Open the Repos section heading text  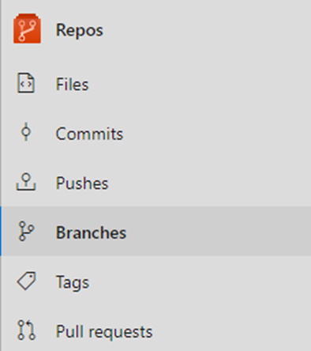pos(80,30)
